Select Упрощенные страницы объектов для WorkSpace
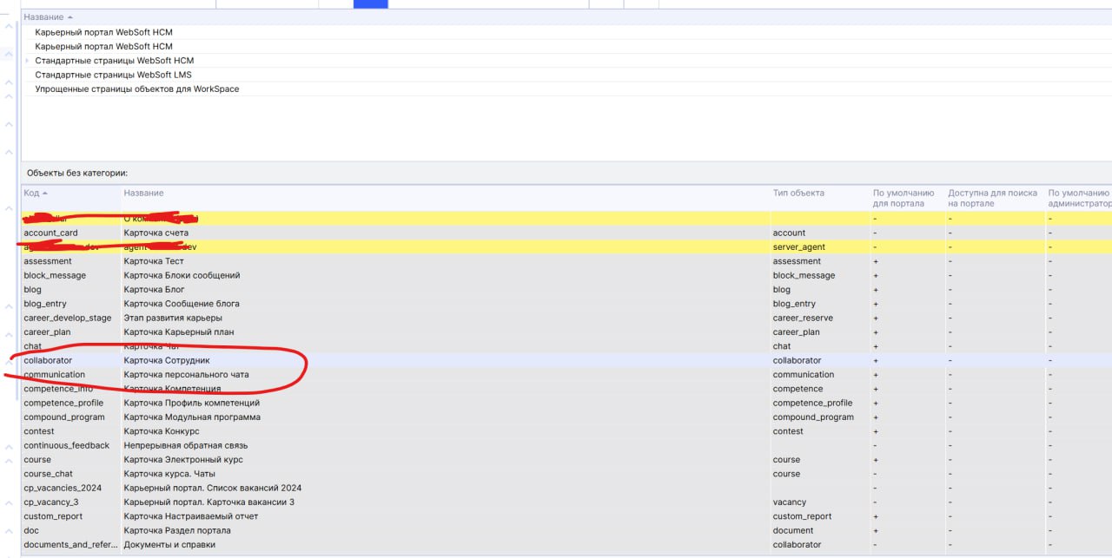 pyautogui.click(x=136, y=89)
